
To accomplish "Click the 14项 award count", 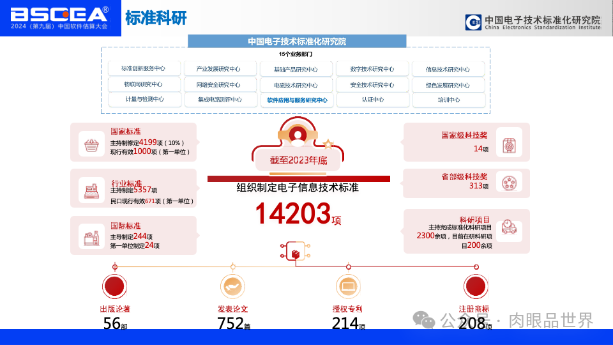I will 481,149.
